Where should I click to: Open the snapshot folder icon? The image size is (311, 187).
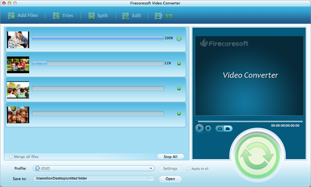(228, 129)
